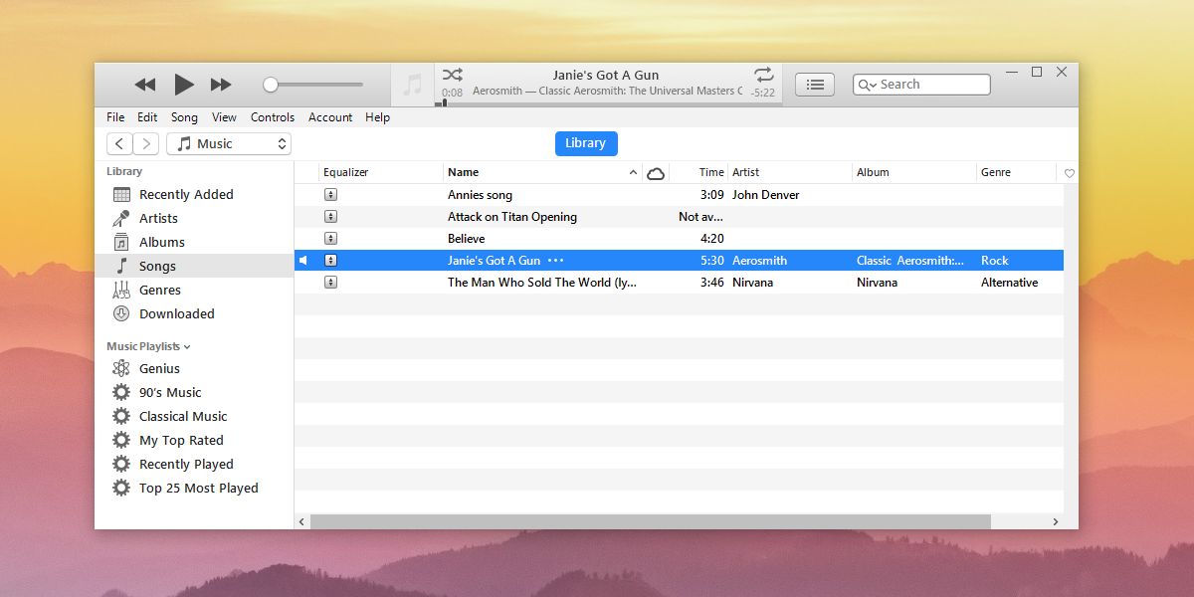This screenshot has width=1194, height=597.
Task: Collapse the Music Playlists section chevron
Action: click(x=187, y=347)
